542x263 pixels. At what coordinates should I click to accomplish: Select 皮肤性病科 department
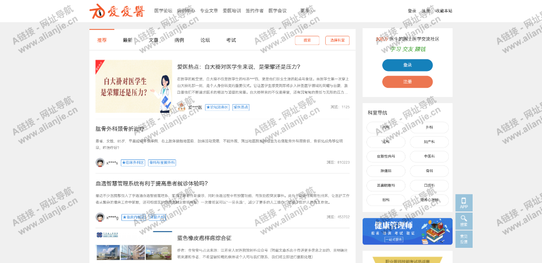click(x=386, y=156)
